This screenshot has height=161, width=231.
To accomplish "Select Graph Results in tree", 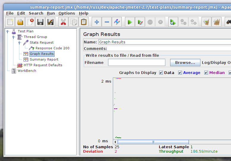I will click(42, 54).
